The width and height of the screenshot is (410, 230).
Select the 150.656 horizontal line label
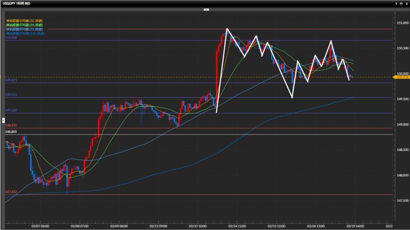[10, 38]
